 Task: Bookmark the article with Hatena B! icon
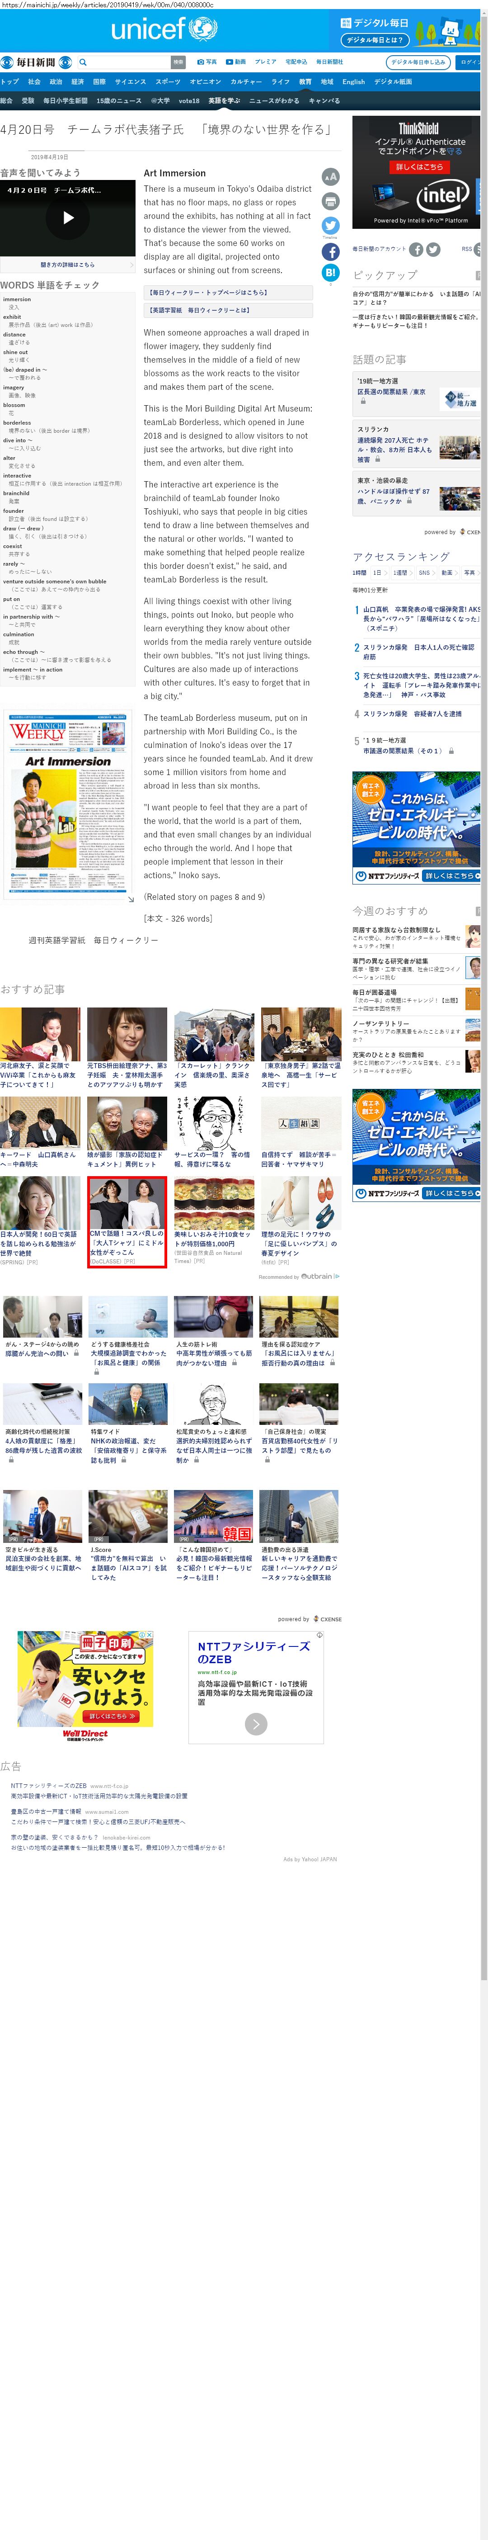[330, 272]
